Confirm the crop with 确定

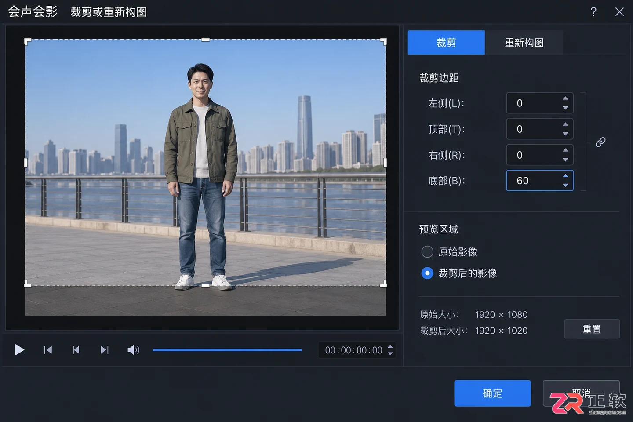click(x=492, y=393)
